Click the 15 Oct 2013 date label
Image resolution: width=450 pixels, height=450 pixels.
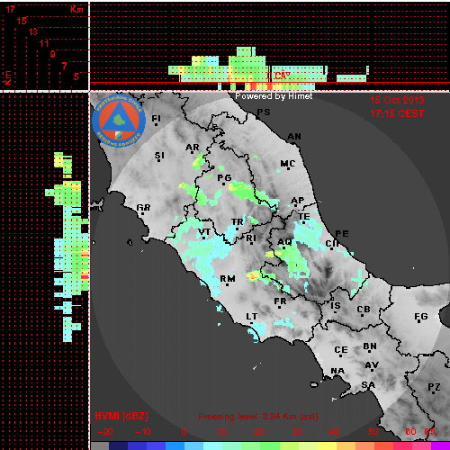tap(397, 100)
